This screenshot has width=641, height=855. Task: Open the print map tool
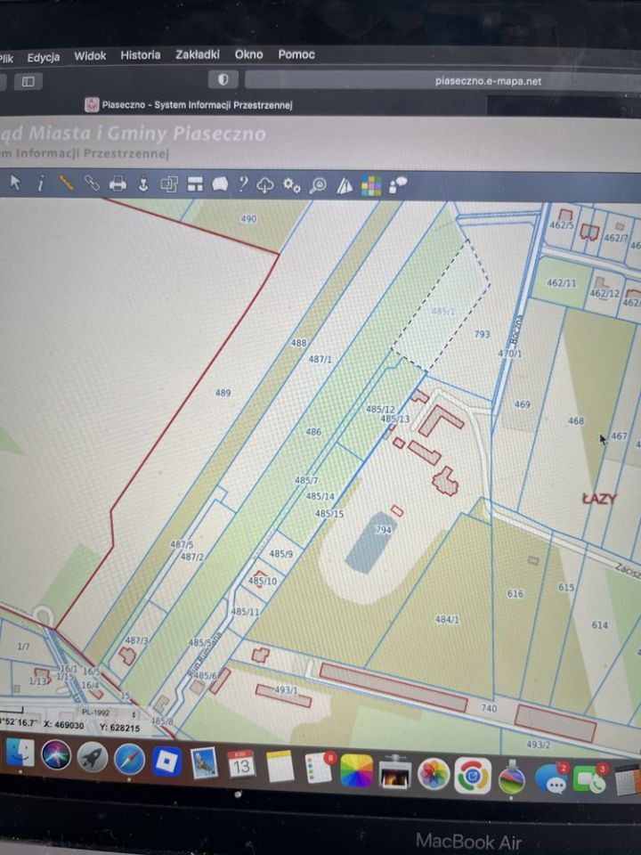(x=118, y=183)
